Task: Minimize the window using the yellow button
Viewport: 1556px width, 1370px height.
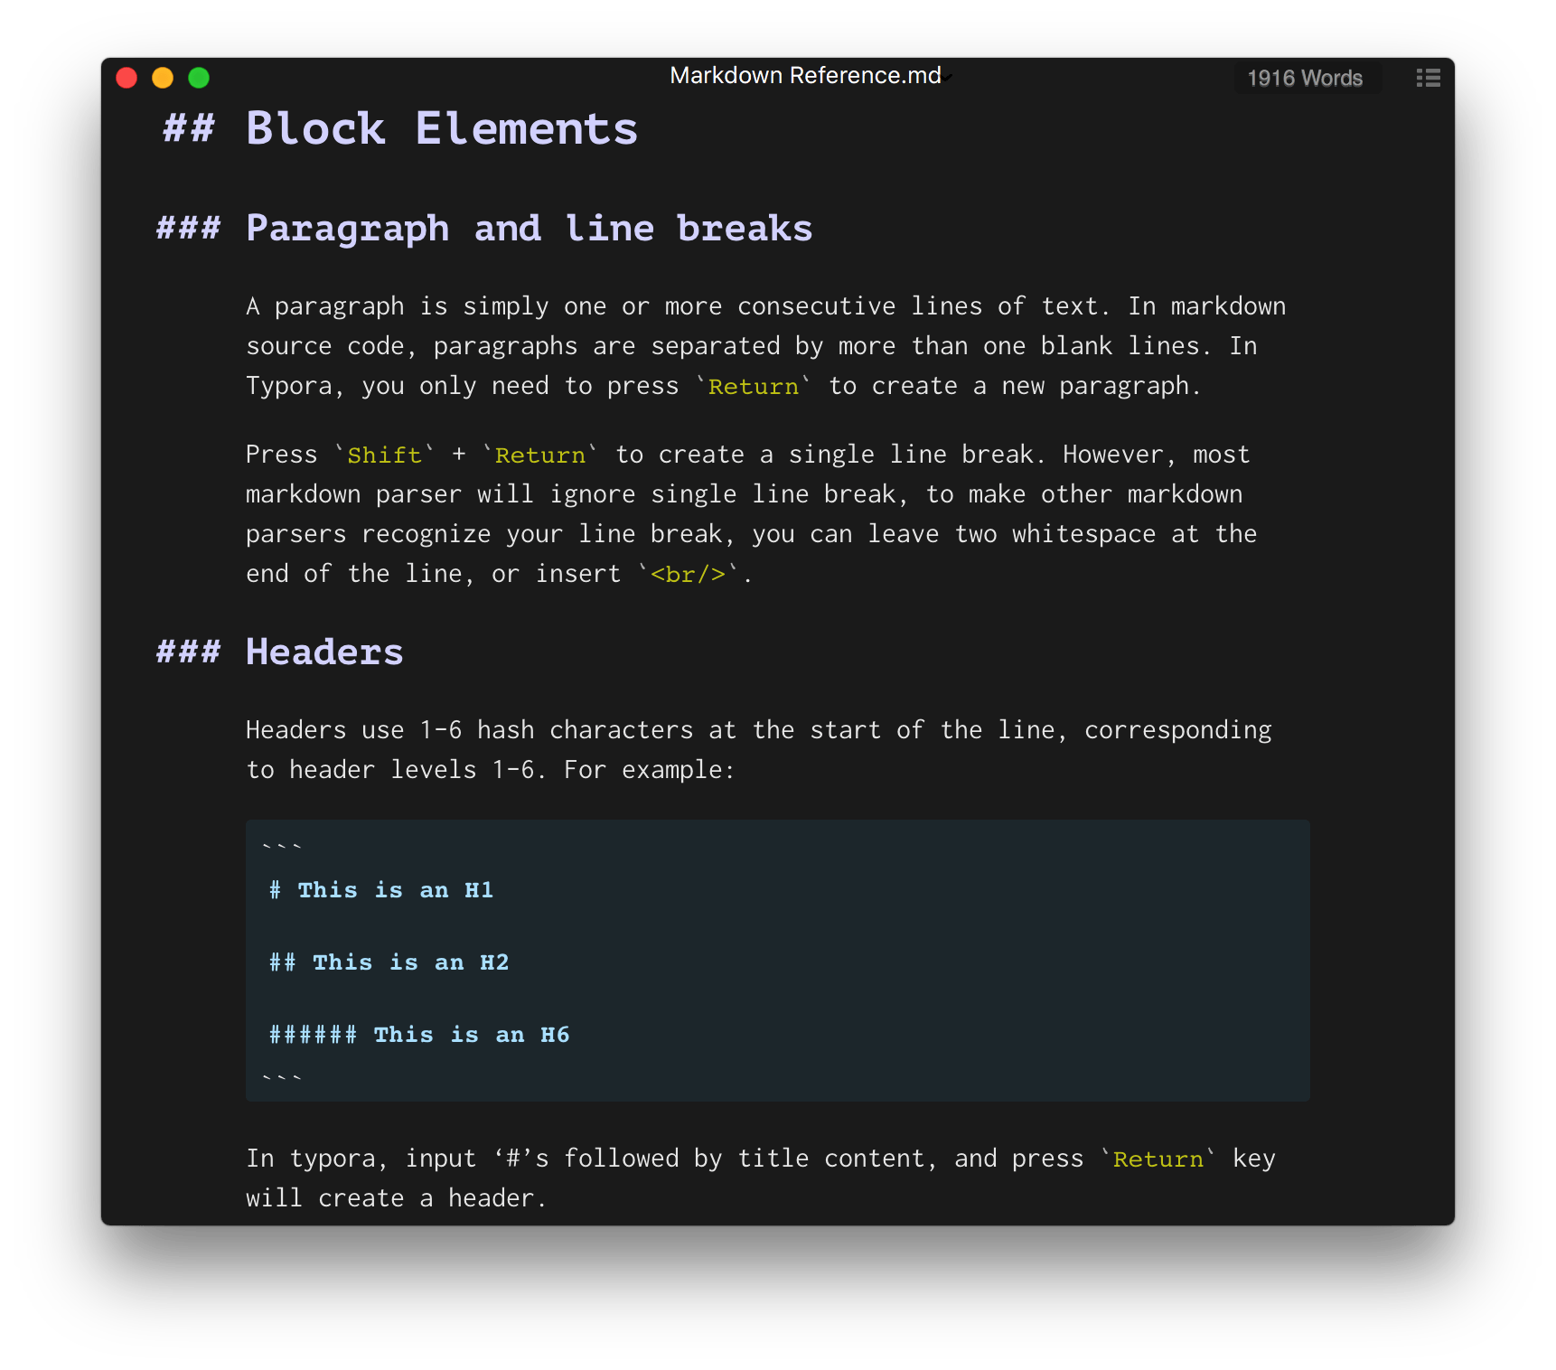Action: pyautogui.click(x=163, y=78)
